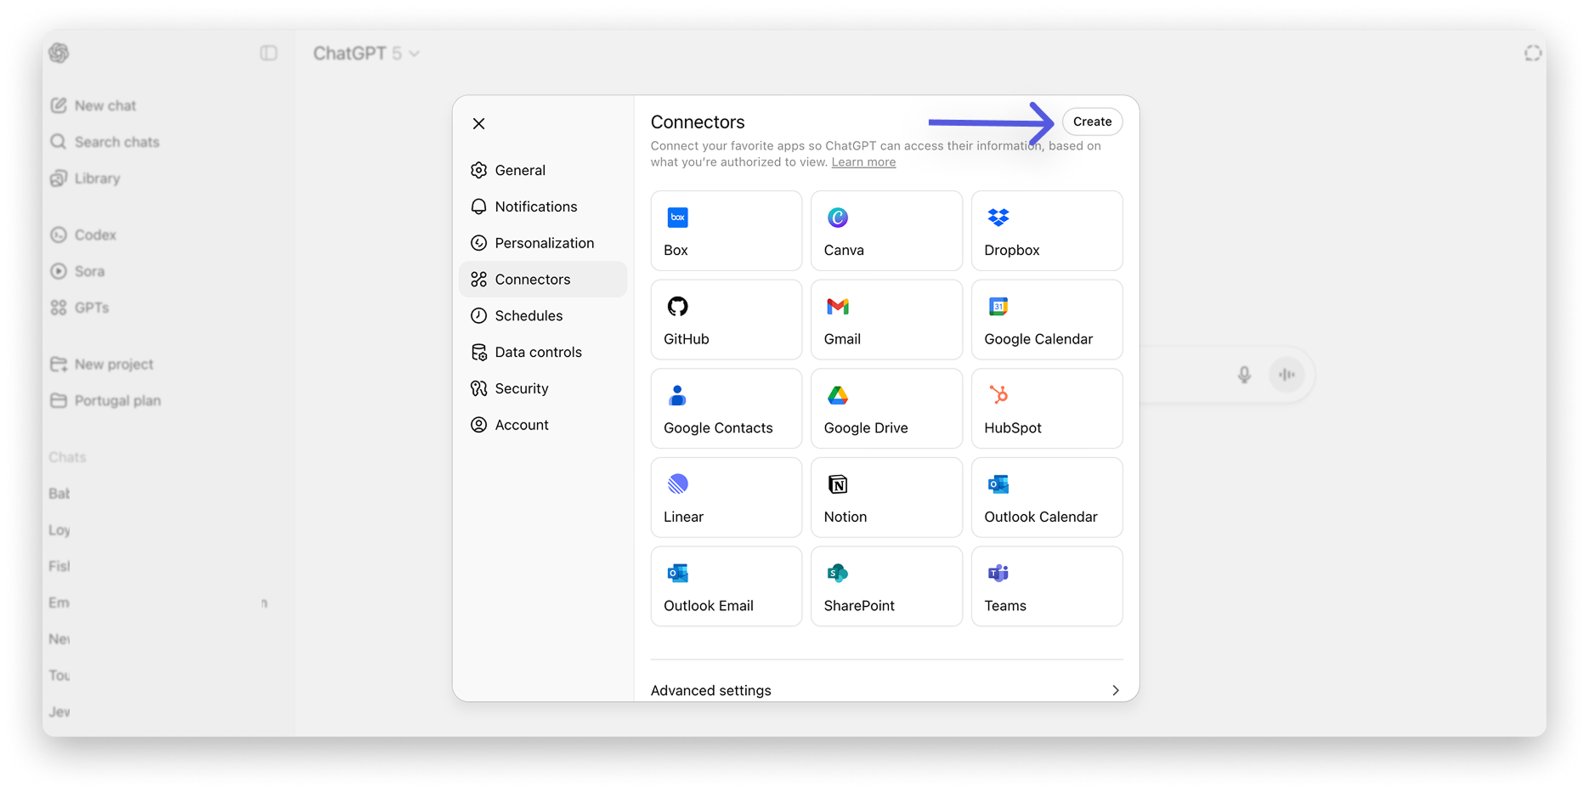Image resolution: width=1589 pixels, height=792 pixels.
Task: Toggle the sidebar panel icon
Action: tap(269, 54)
